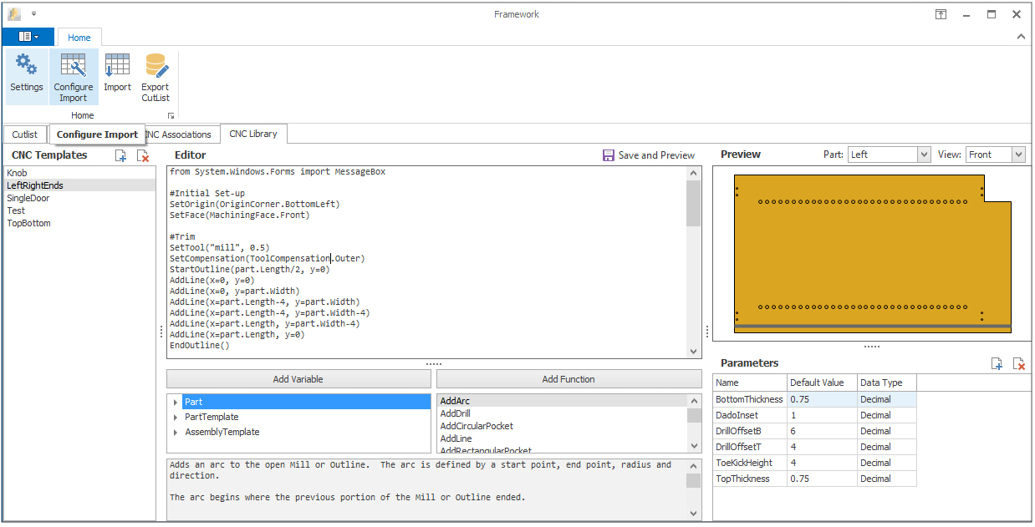Add a new parameter
Image resolution: width=1035 pixels, height=527 pixels.
point(997,363)
